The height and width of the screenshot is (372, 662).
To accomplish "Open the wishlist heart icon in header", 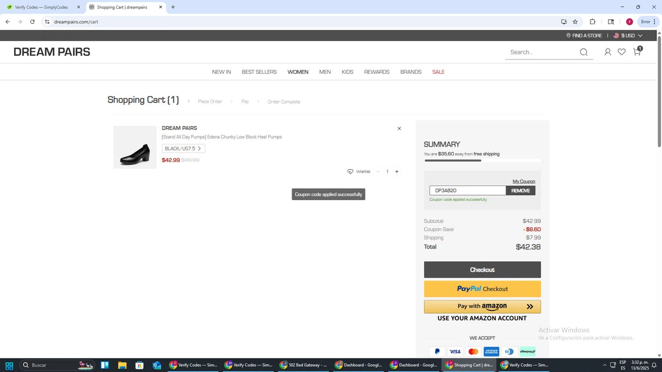I will [621, 52].
